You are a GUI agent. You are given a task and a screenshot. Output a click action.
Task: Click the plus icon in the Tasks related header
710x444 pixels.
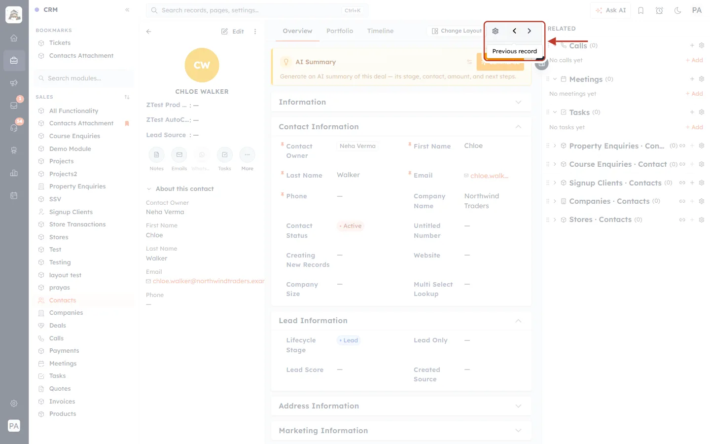tap(692, 112)
